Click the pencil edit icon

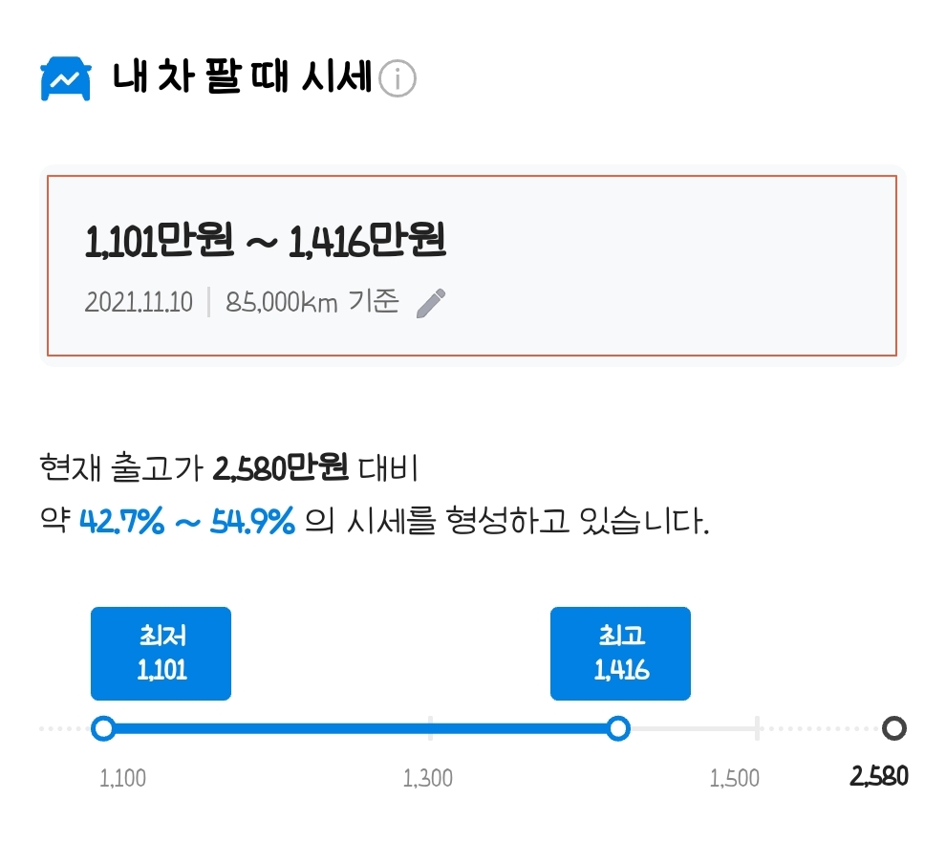432,301
